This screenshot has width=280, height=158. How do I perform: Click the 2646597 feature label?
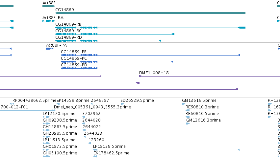[x=100, y=101]
